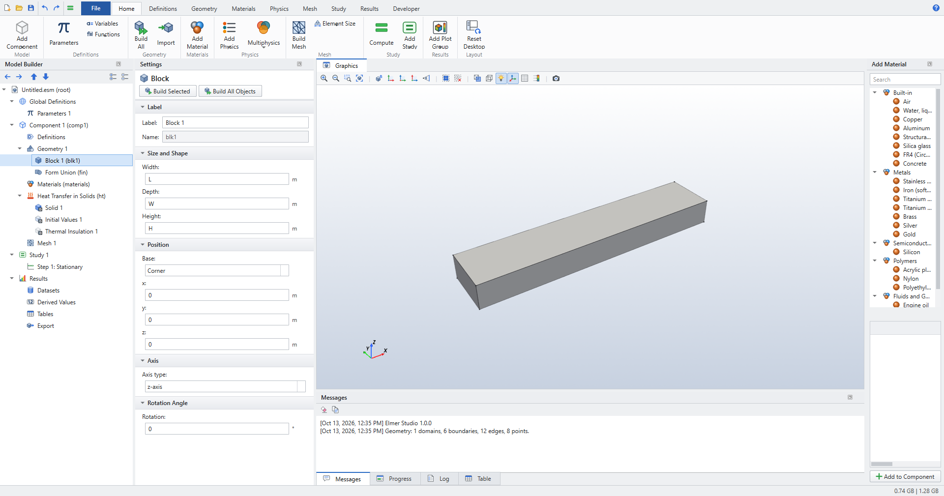Open the Axis type dropdown

[225, 387]
